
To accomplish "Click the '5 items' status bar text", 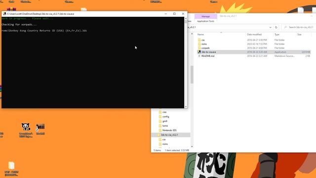I will pos(157,150).
